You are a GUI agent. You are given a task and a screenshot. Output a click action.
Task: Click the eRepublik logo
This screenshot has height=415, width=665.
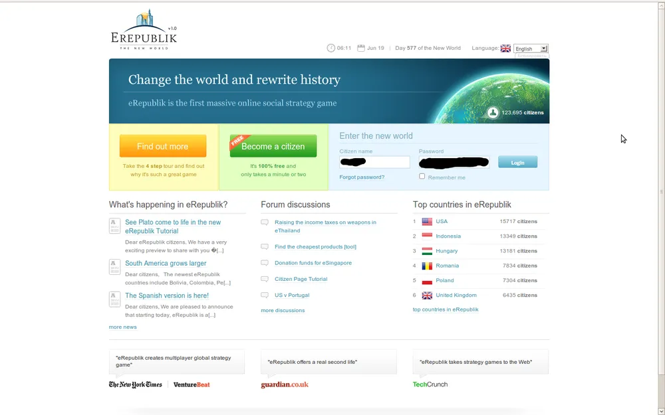(x=144, y=30)
